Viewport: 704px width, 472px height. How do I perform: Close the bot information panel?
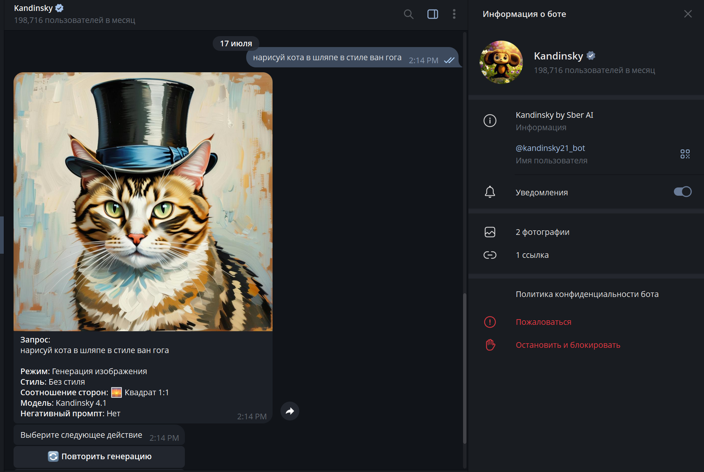(x=688, y=14)
